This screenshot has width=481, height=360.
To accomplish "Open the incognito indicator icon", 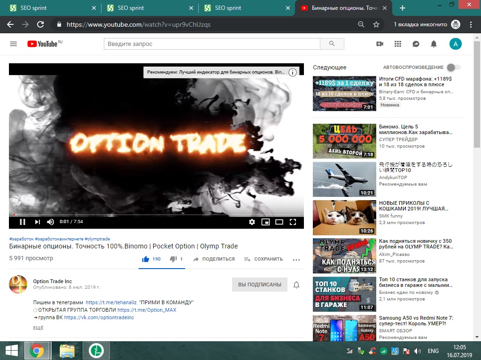I will tap(456, 24).
